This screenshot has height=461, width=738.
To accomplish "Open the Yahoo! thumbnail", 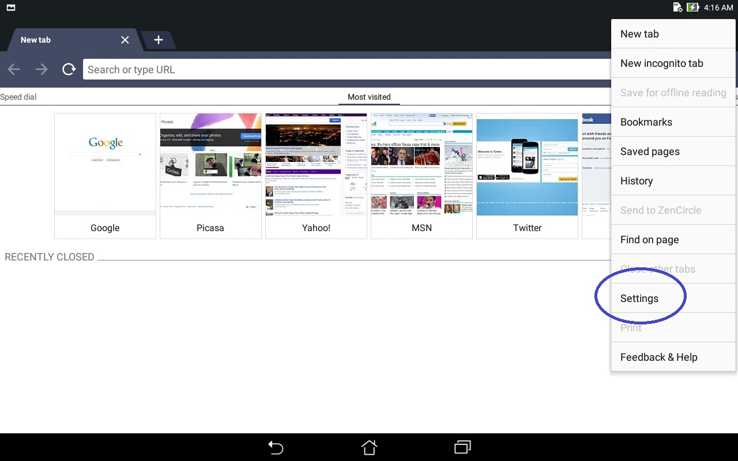I will pyautogui.click(x=316, y=164).
